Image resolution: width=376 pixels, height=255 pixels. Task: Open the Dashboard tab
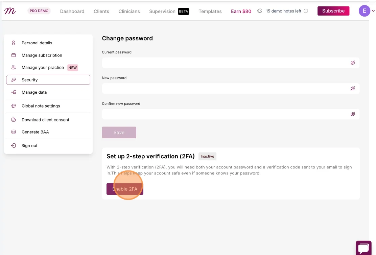click(x=72, y=11)
